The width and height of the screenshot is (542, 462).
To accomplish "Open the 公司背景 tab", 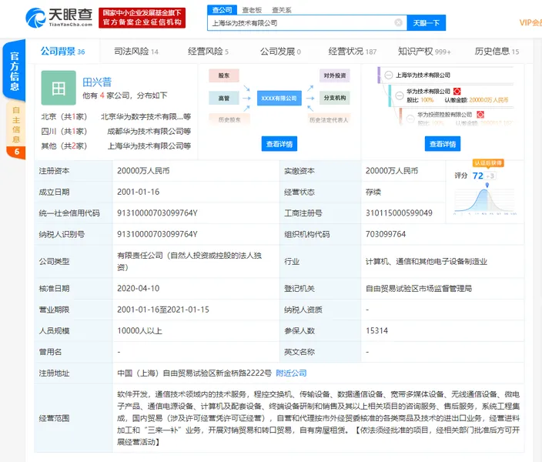I will pos(62,52).
